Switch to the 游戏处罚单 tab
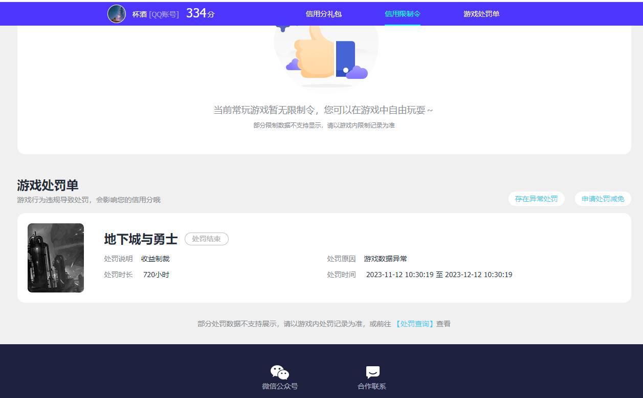 pos(481,14)
